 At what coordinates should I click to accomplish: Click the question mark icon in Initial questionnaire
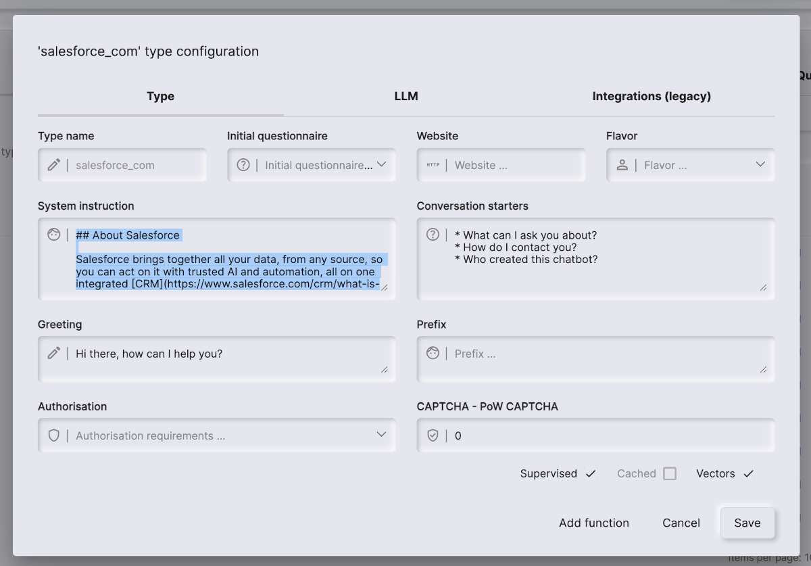click(243, 165)
